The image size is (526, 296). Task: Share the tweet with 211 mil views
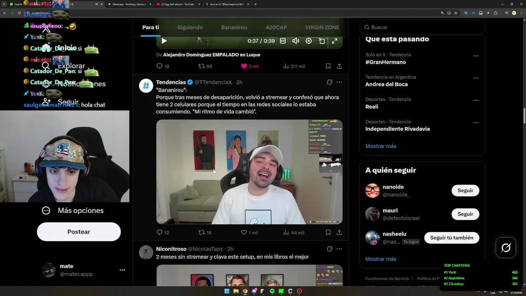[x=339, y=66]
